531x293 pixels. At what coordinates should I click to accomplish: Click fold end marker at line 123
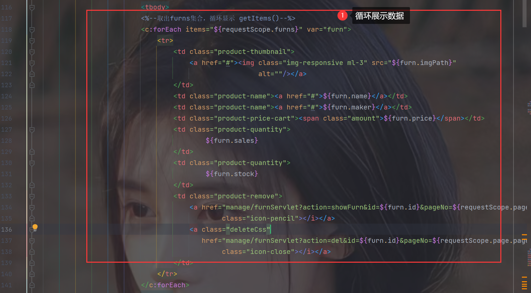click(x=32, y=85)
